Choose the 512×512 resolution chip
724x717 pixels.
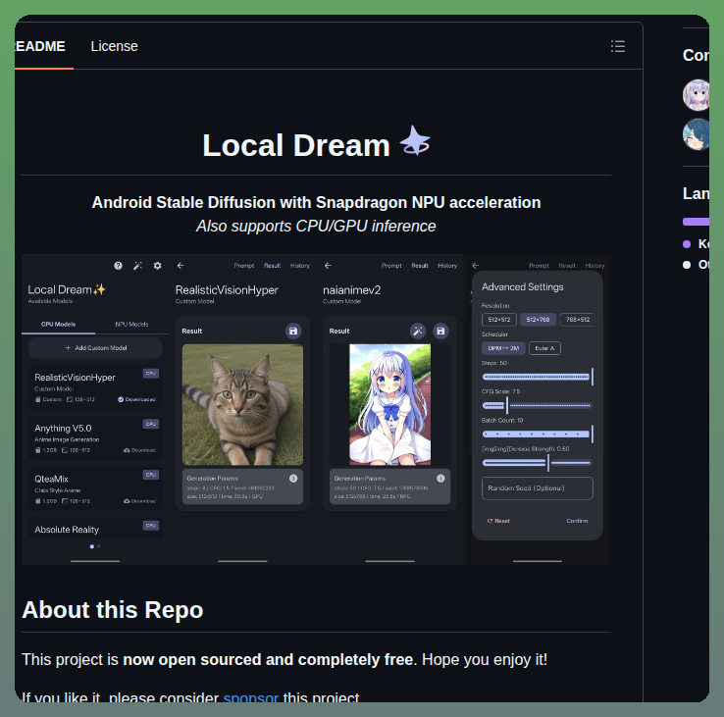[x=499, y=320]
